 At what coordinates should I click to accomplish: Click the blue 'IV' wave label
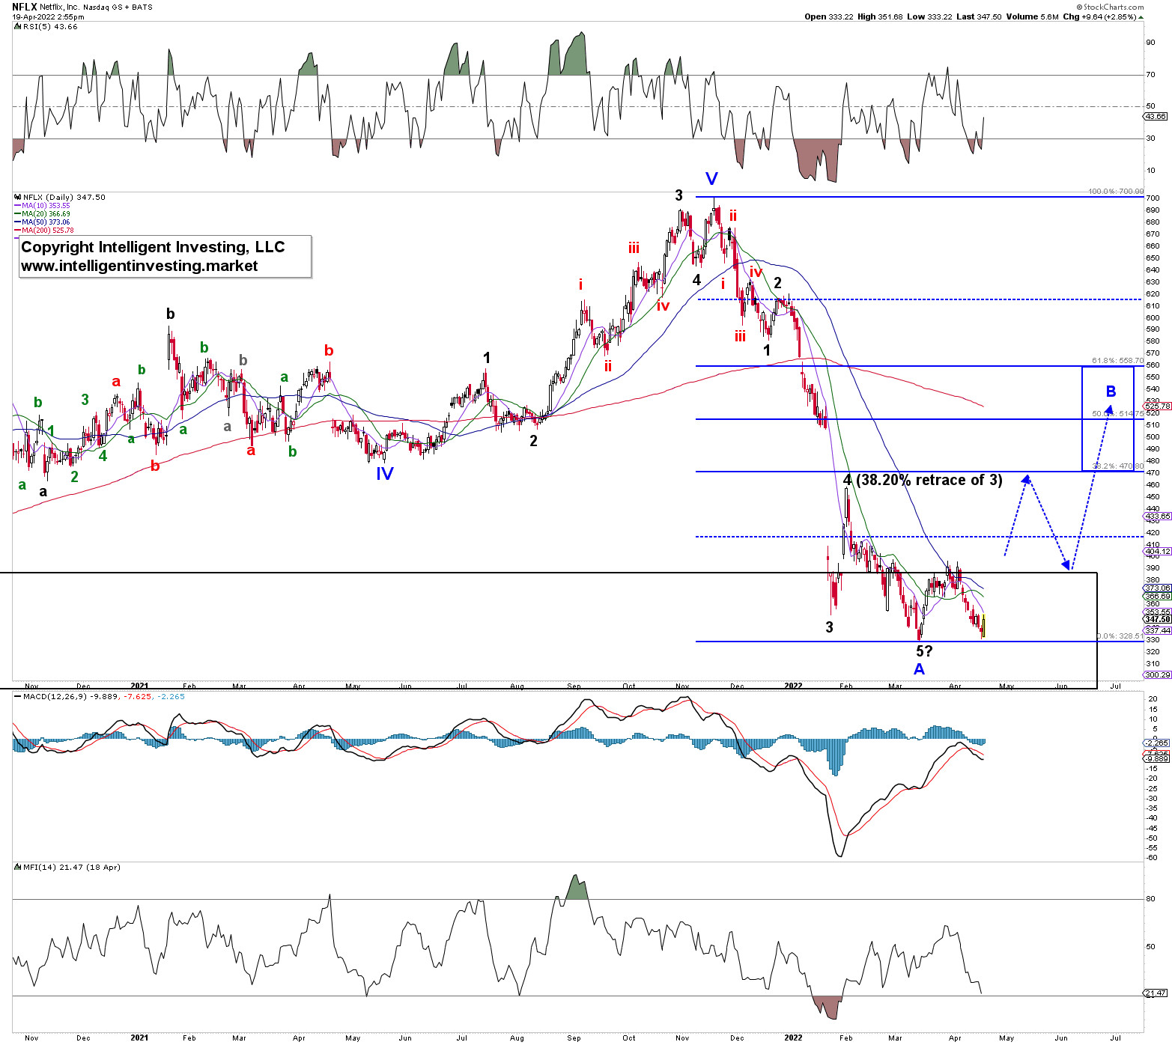tap(385, 473)
